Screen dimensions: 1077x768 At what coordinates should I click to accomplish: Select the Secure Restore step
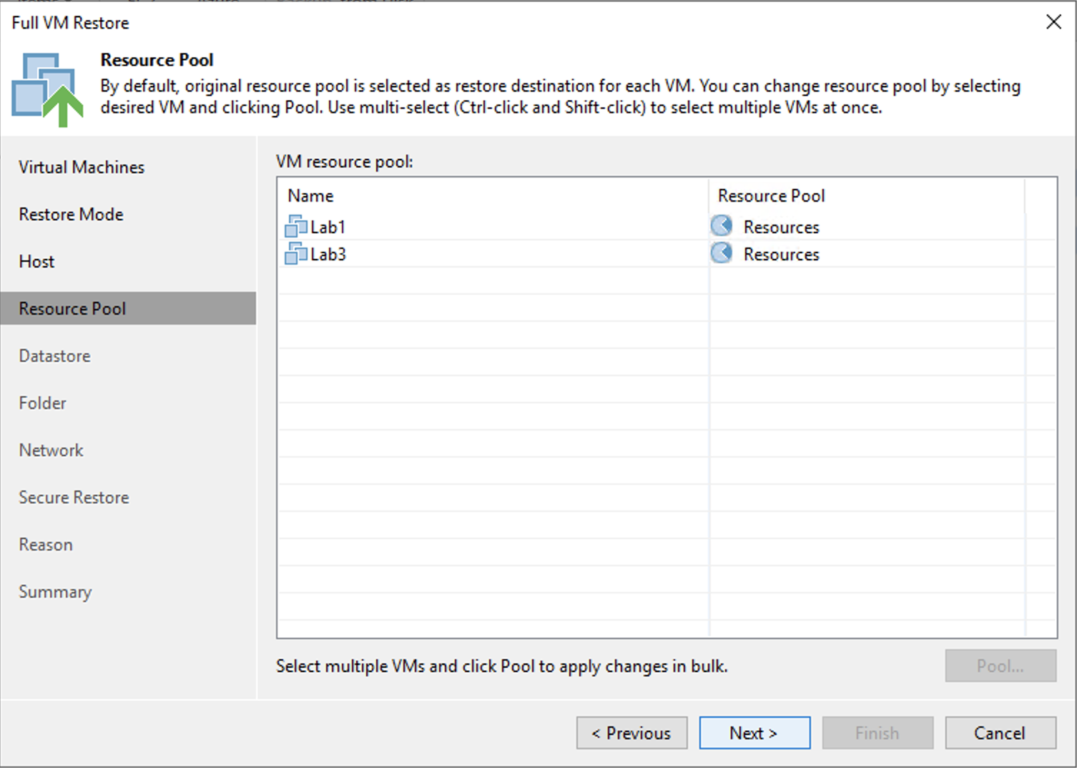click(74, 498)
